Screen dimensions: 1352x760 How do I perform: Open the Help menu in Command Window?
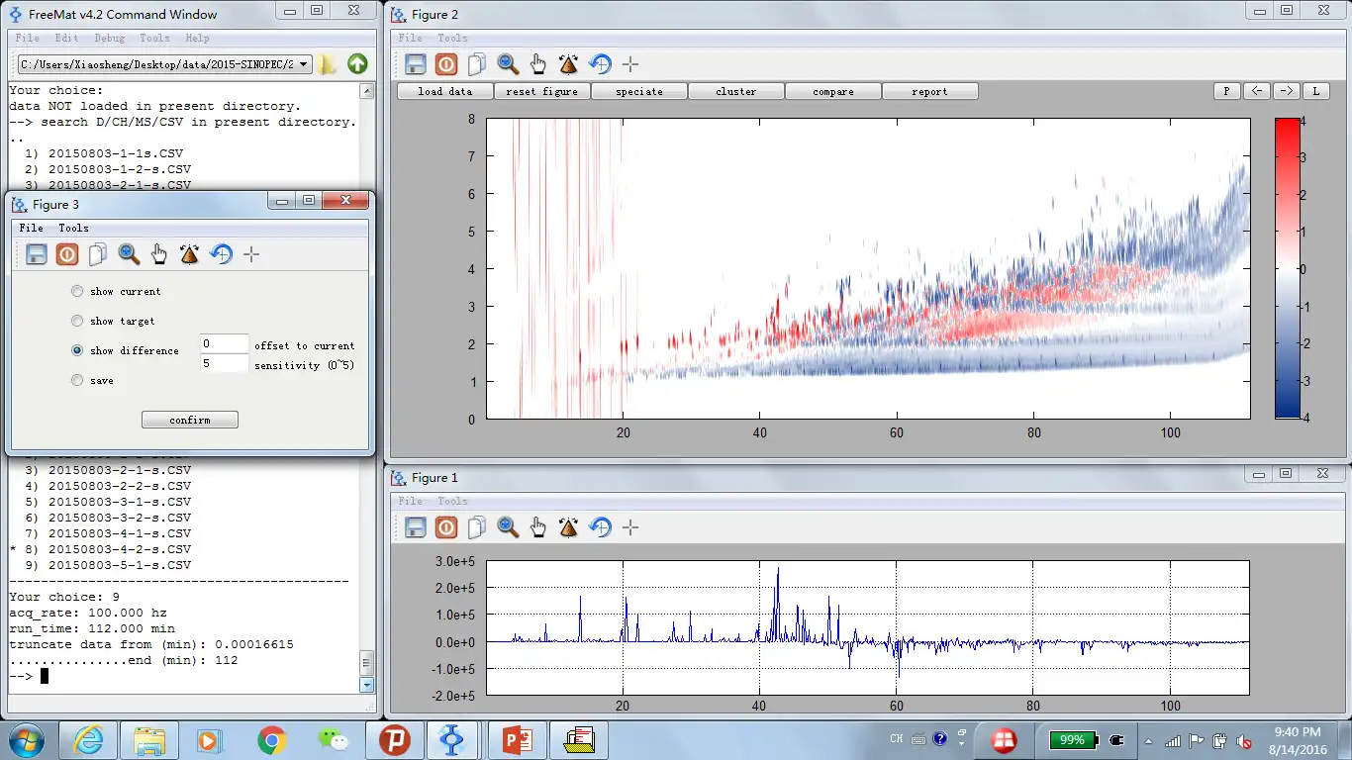coord(197,38)
